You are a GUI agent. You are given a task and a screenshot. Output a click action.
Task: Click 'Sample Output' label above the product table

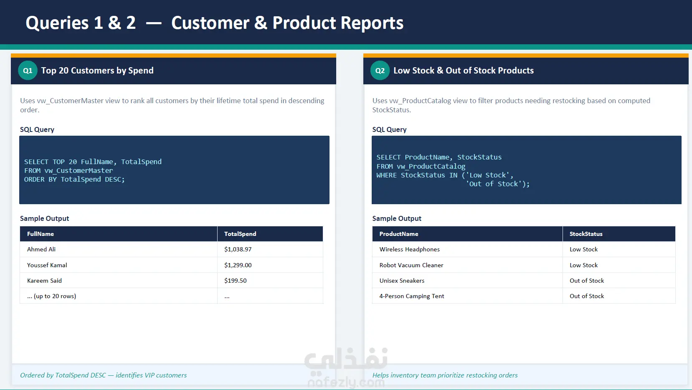397,218
